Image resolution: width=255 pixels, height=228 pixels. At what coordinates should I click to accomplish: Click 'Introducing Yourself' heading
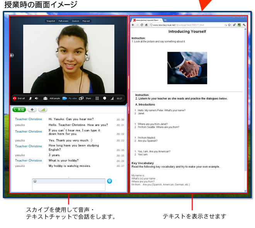tap(187, 32)
